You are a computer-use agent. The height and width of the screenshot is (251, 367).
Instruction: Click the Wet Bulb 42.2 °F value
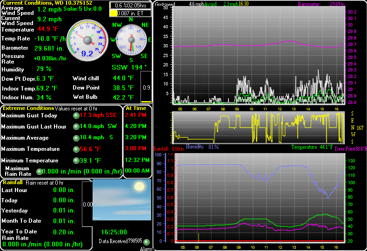click(123, 97)
